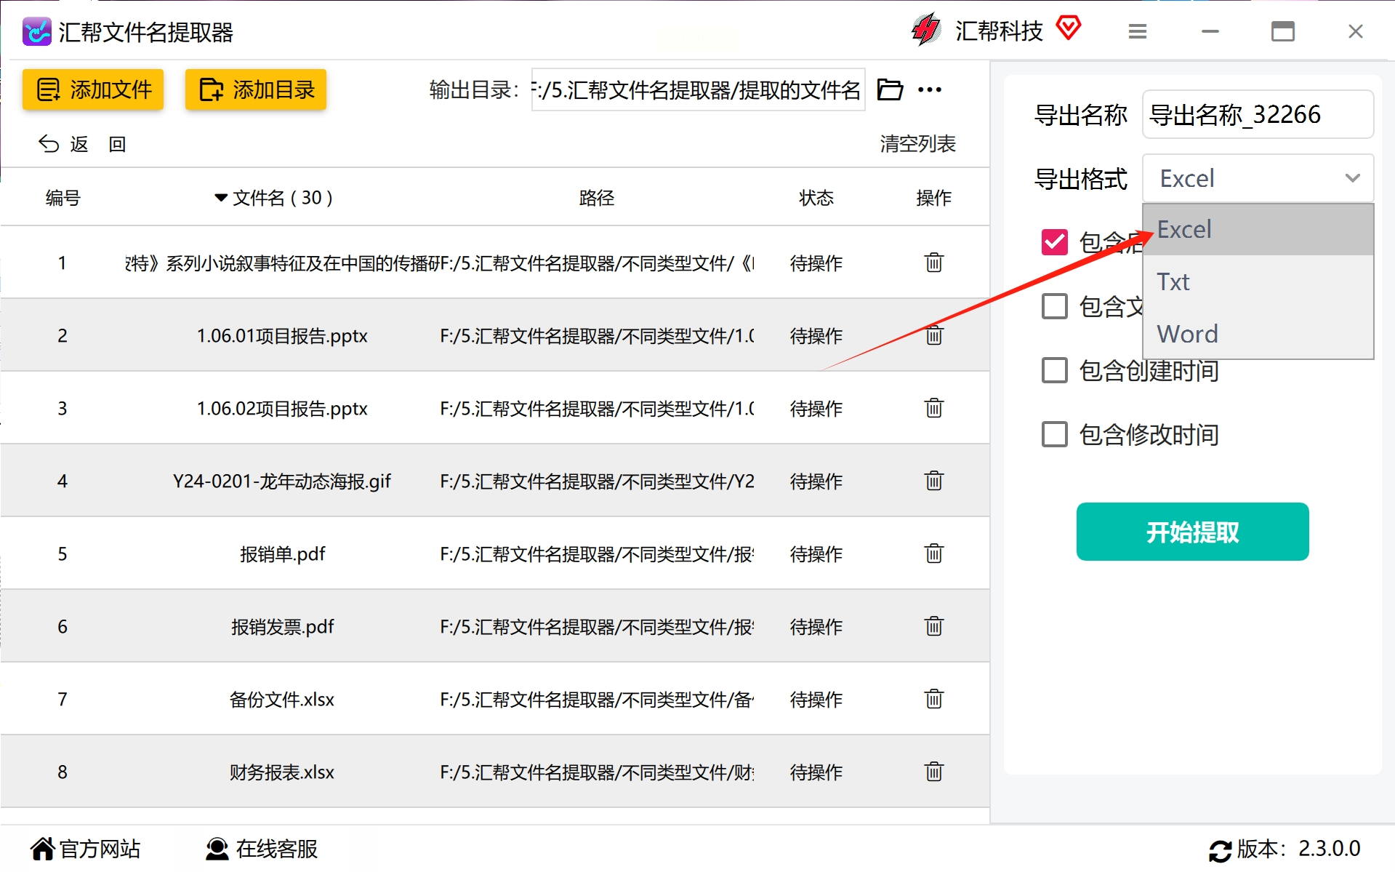Enable 包含修改时间 checkbox
The image size is (1395, 872).
coord(1054,434)
